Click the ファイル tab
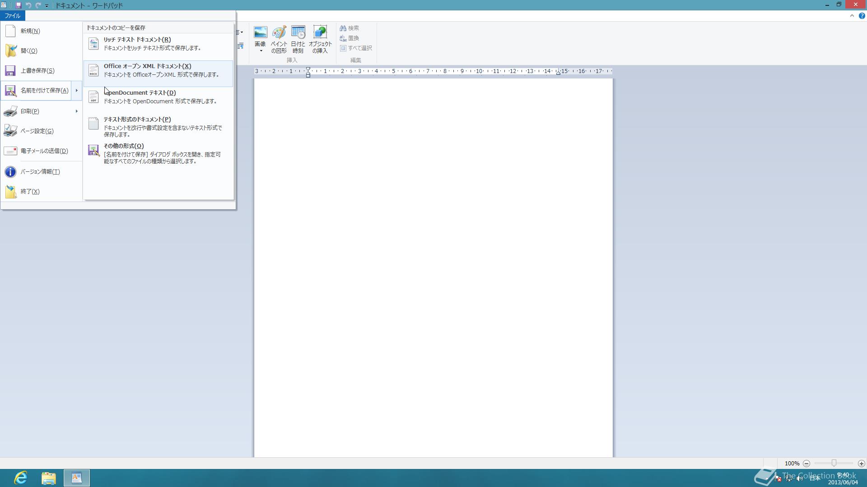 click(x=13, y=16)
